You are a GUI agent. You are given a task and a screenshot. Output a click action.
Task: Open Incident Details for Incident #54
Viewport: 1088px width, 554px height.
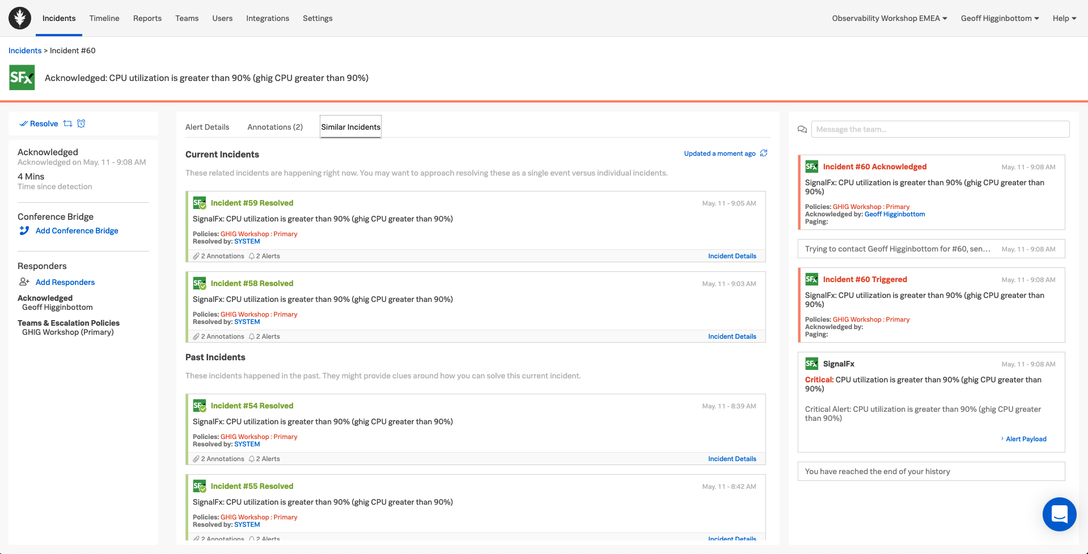point(732,459)
